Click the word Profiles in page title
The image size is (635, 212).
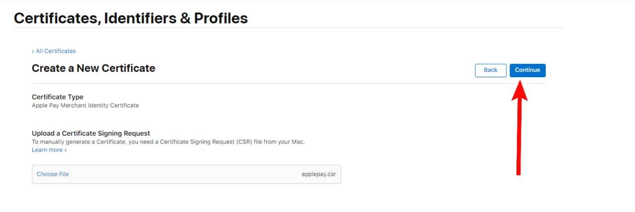tap(221, 18)
